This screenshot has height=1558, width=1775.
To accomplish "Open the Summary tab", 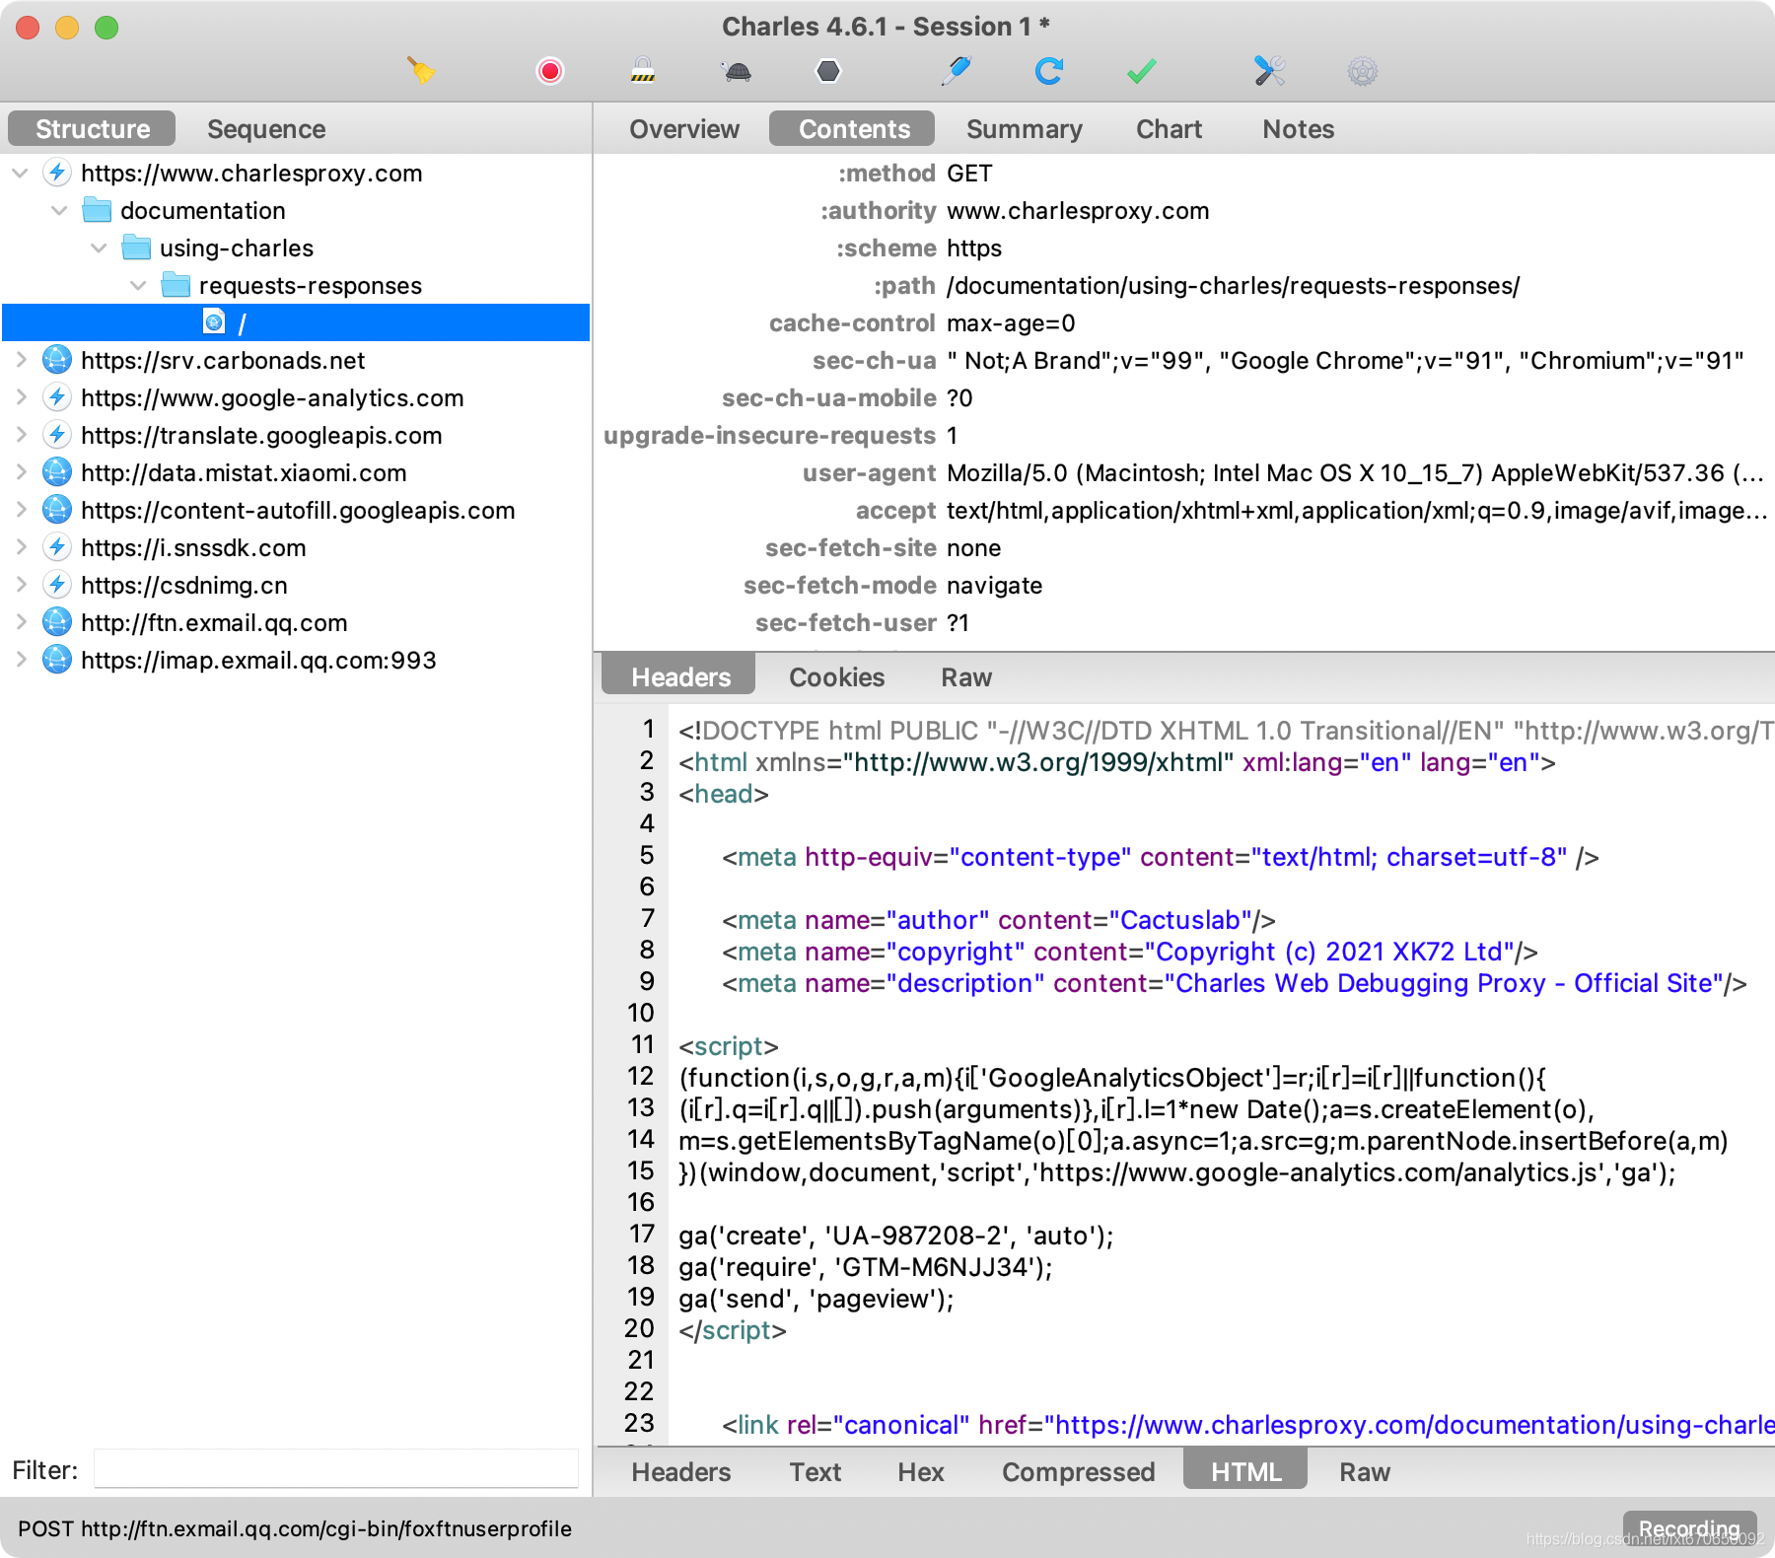I will [x=1024, y=129].
